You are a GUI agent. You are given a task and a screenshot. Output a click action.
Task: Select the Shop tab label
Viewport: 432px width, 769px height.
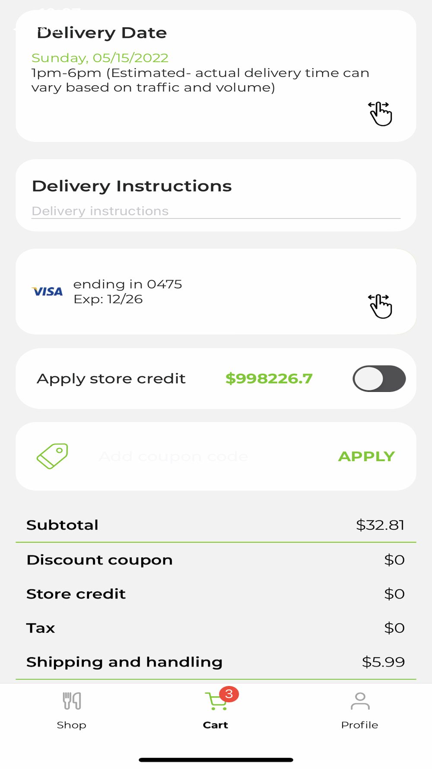72,725
